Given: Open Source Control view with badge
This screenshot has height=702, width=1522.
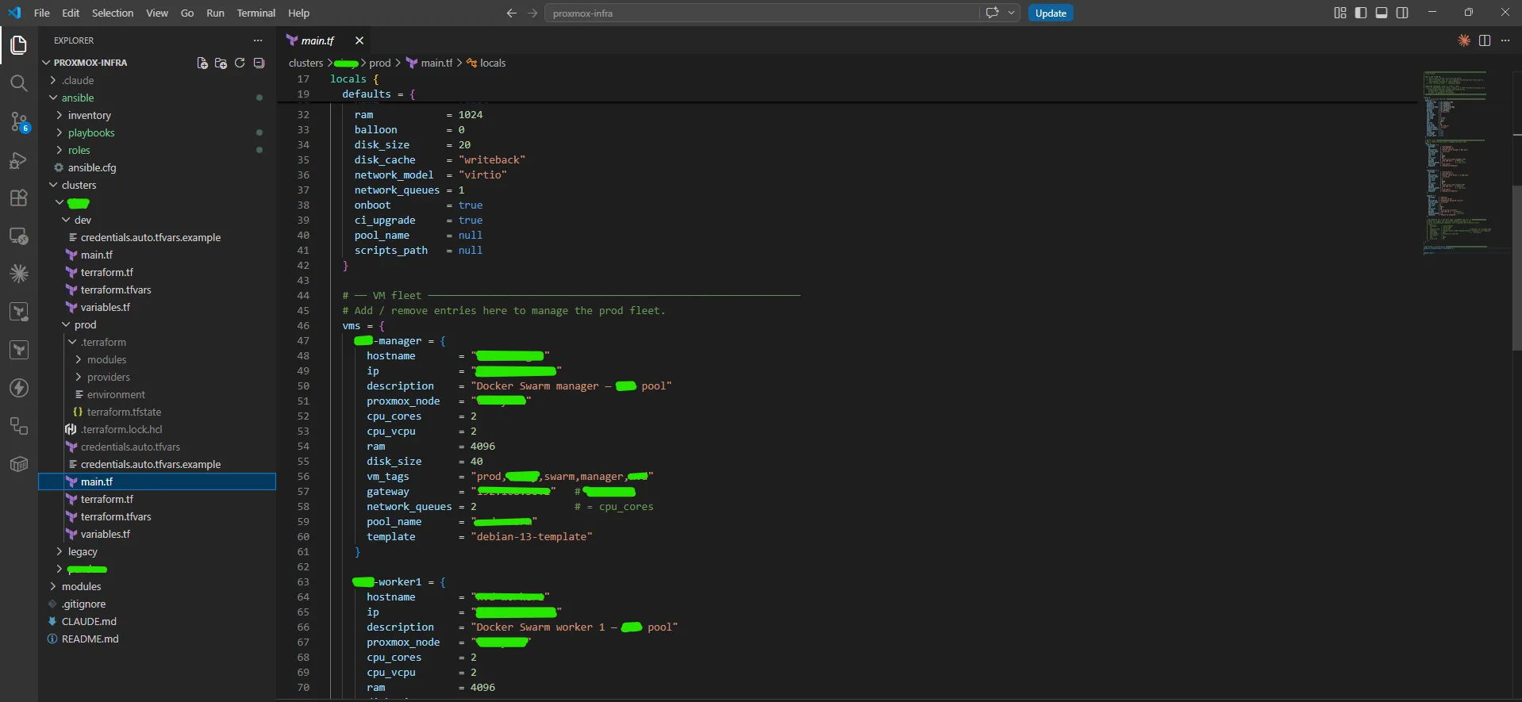Looking at the screenshot, I should [x=18, y=121].
